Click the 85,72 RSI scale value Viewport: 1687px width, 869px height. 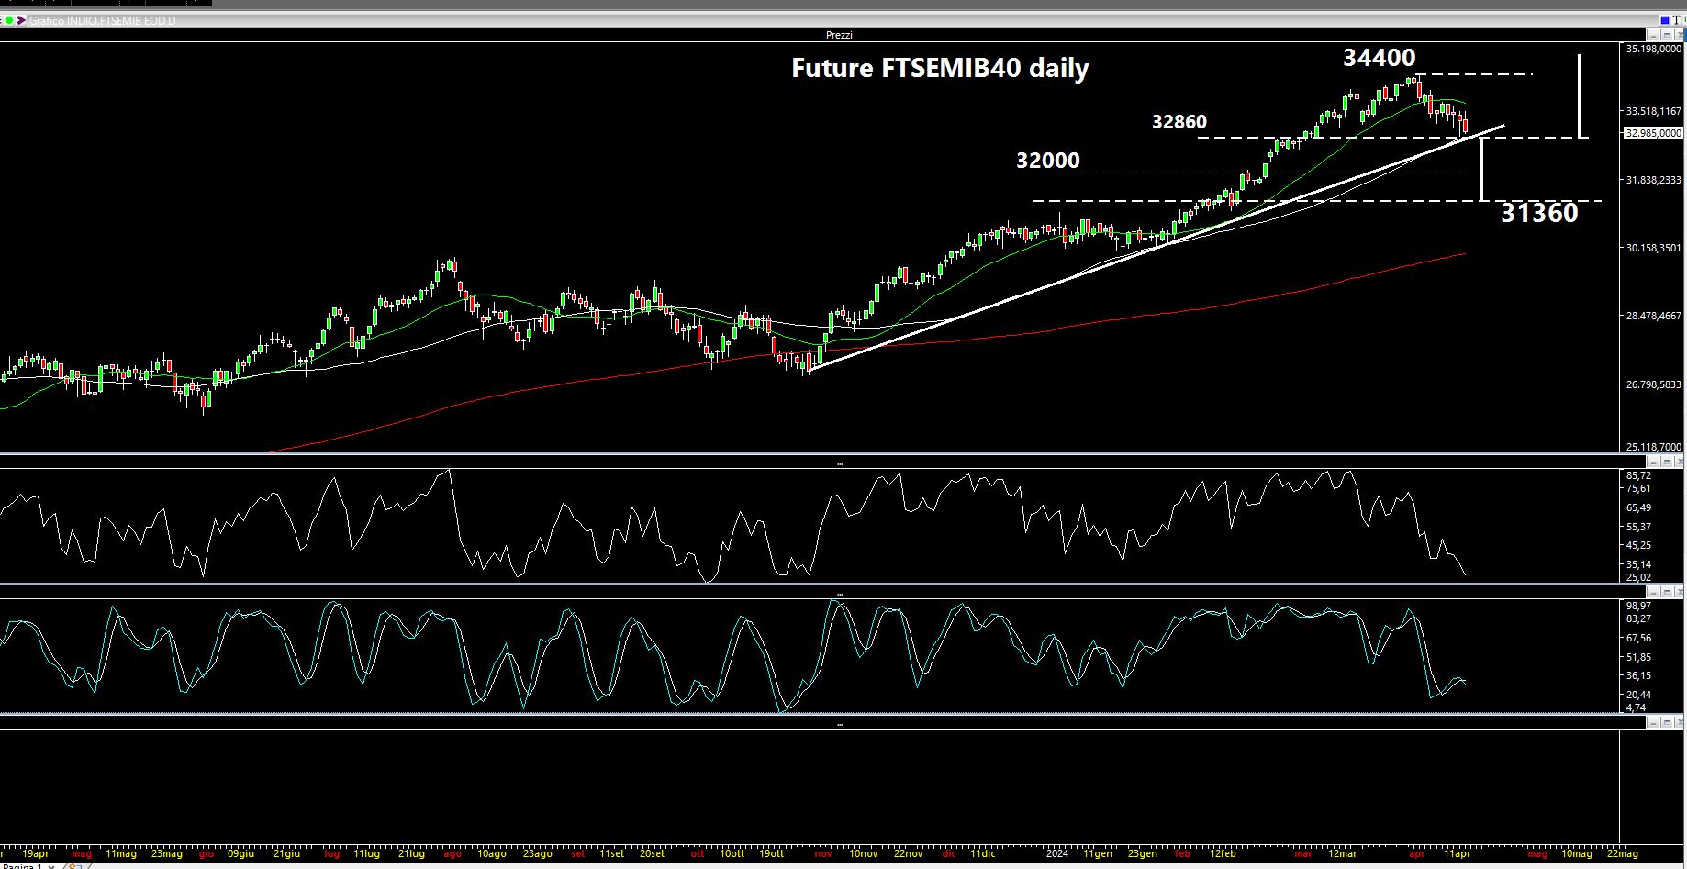point(1638,475)
